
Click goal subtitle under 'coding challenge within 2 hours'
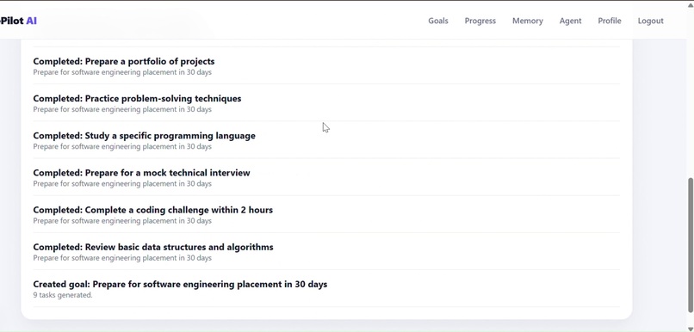tap(122, 220)
